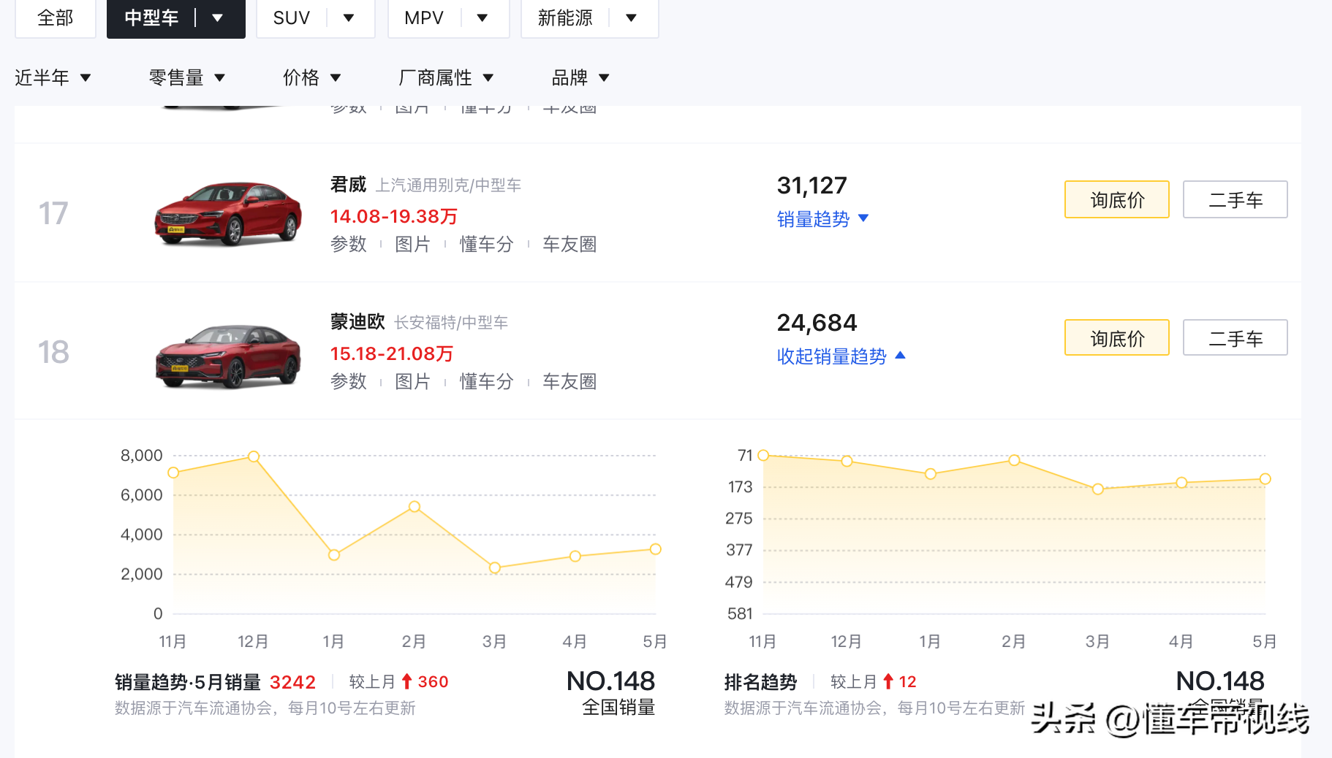Select the 2月 point on the ranking chart

(1014, 460)
